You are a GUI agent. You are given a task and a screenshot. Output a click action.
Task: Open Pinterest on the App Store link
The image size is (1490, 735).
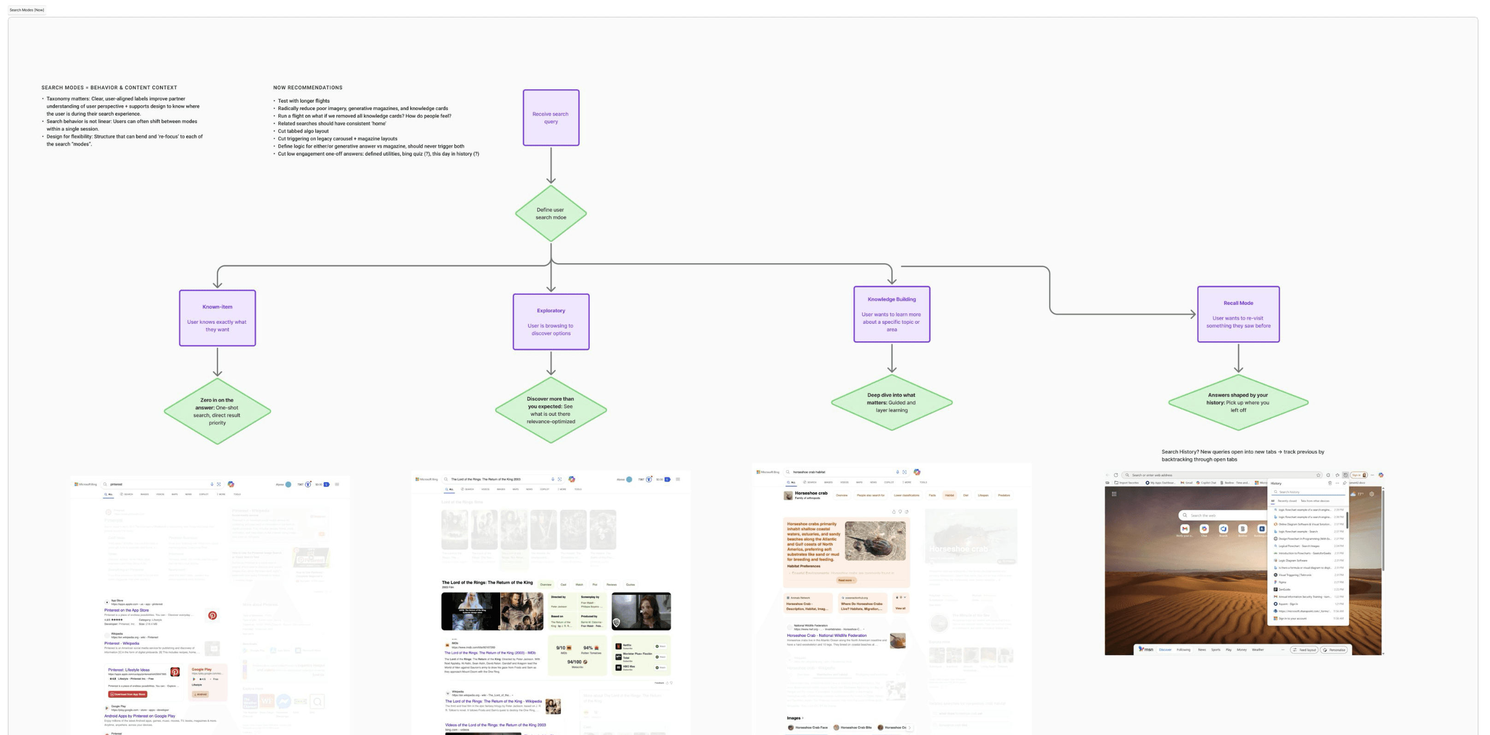click(x=126, y=610)
